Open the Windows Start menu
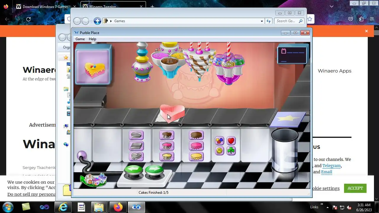The width and height of the screenshot is (379, 213). coord(8,207)
